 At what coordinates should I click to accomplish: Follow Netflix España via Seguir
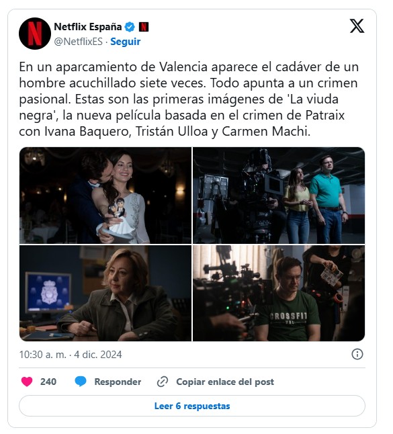pyautogui.click(x=126, y=42)
